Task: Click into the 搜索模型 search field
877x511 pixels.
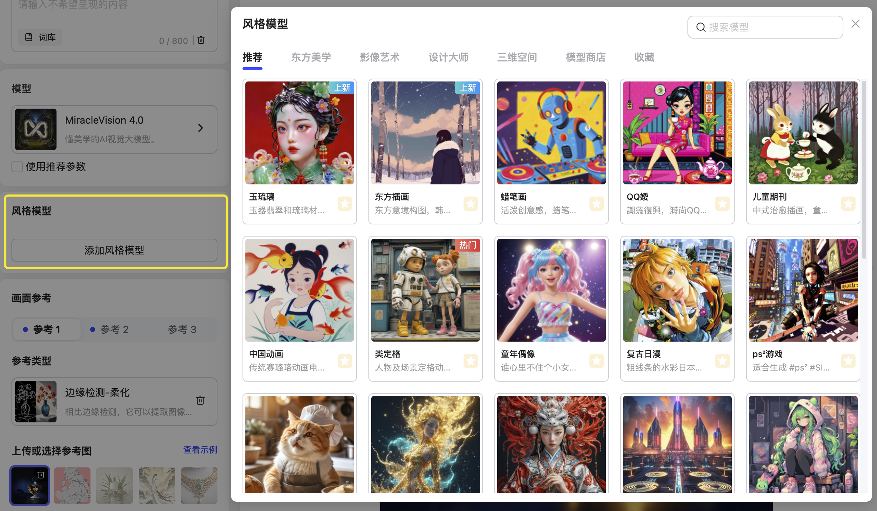Action: (765, 27)
